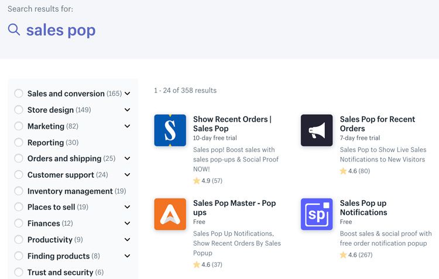The width and height of the screenshot is (439, 279).
Task: Open Sales Pop up Notifications title
Action: point(363,208)
